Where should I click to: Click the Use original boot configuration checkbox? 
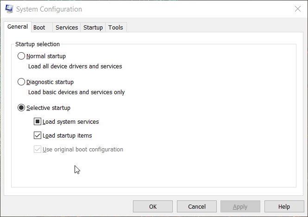(38, 150)
